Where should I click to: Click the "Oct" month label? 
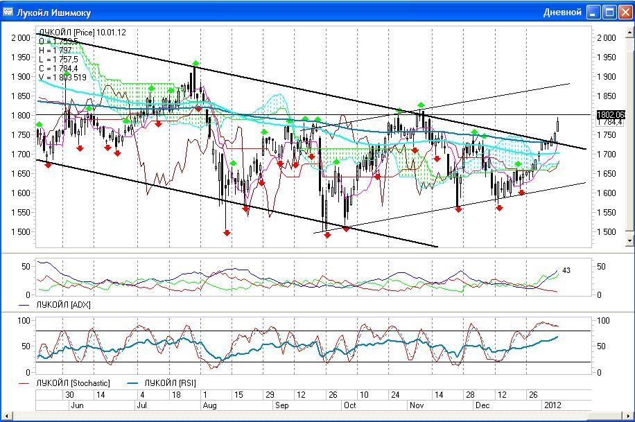[x=349, y=405]
